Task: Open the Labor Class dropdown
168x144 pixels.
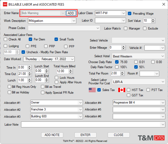Action: [x=123, y=13]
